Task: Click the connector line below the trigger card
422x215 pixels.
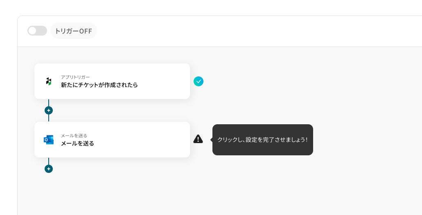Action: coord(49,102)
